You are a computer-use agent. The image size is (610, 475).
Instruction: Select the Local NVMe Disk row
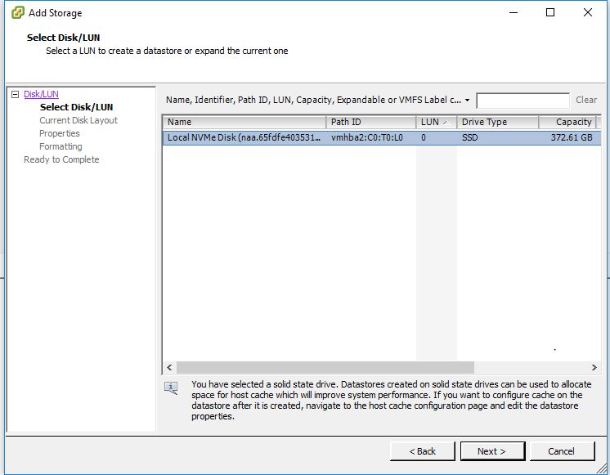(381, 137)
